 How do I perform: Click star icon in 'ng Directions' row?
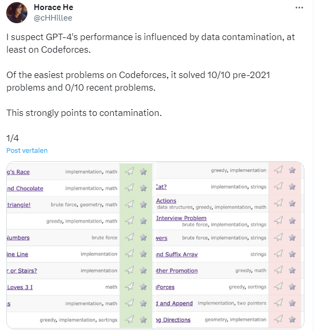292,319
